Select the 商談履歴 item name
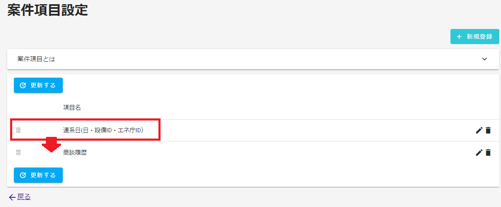Viewport: 501px width, 207px height. pos(75,152)
